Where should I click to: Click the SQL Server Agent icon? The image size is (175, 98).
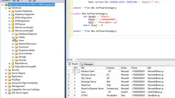[9, 93]
